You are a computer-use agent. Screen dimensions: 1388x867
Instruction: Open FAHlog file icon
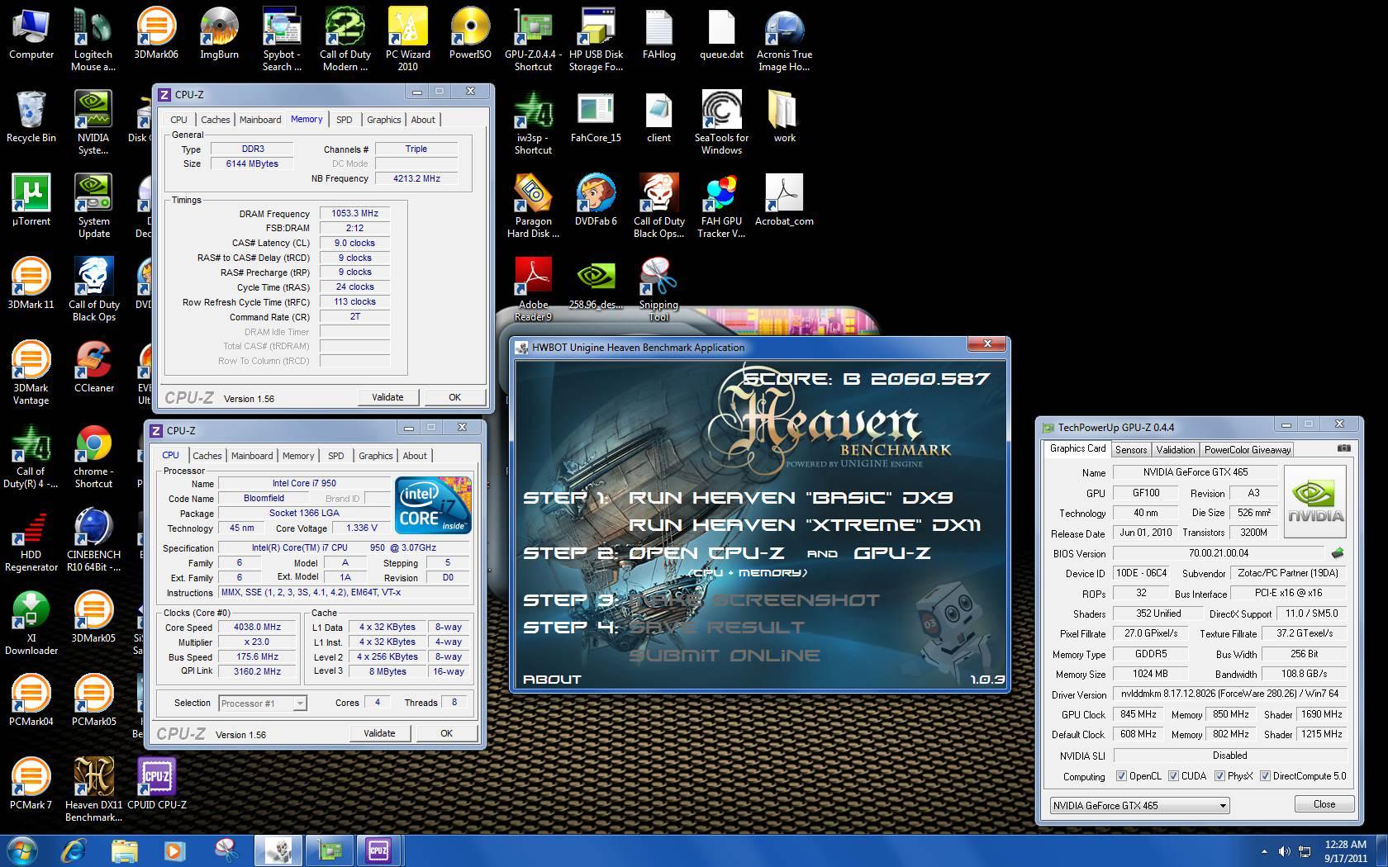point(658,33)
